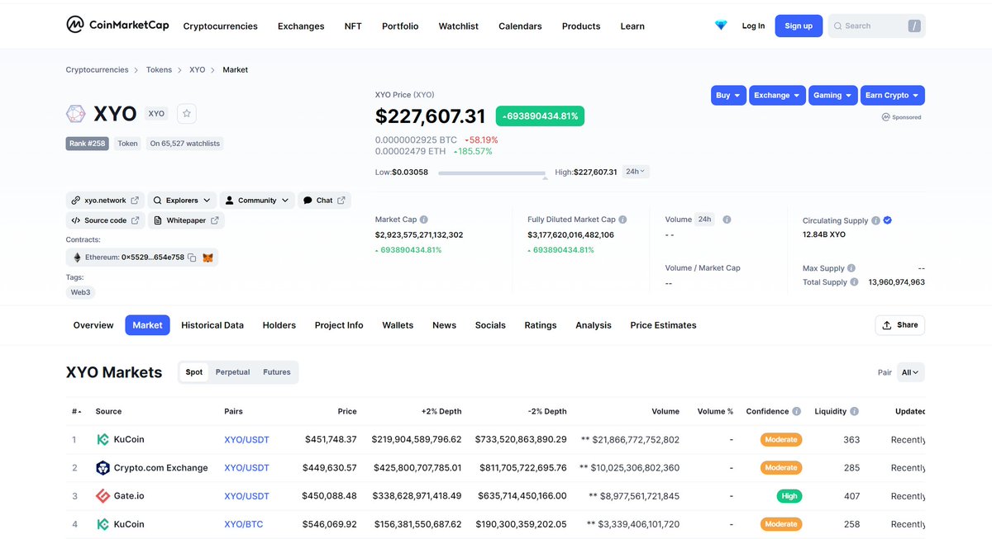Click the KuCoin logo in row 4

(x=103, y=524)
